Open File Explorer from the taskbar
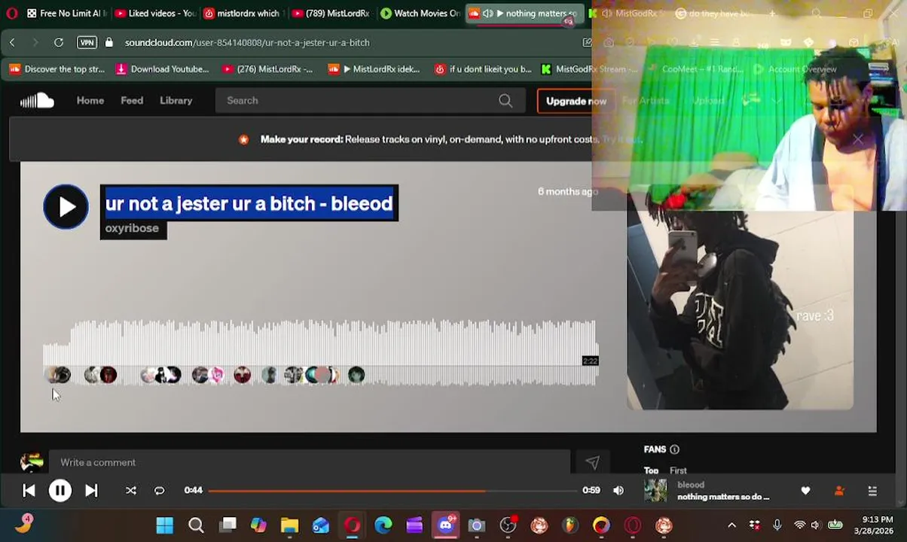Image resolution: width=907 pixels, height=542 pixels. [289, 525]
